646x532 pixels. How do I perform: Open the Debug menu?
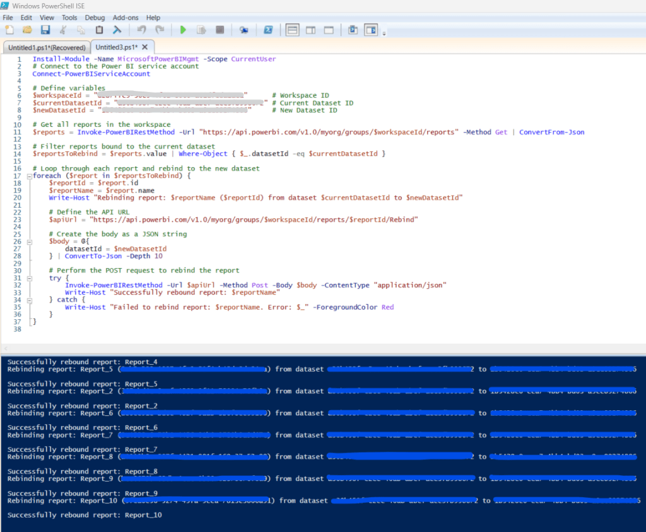click(95, 18)
